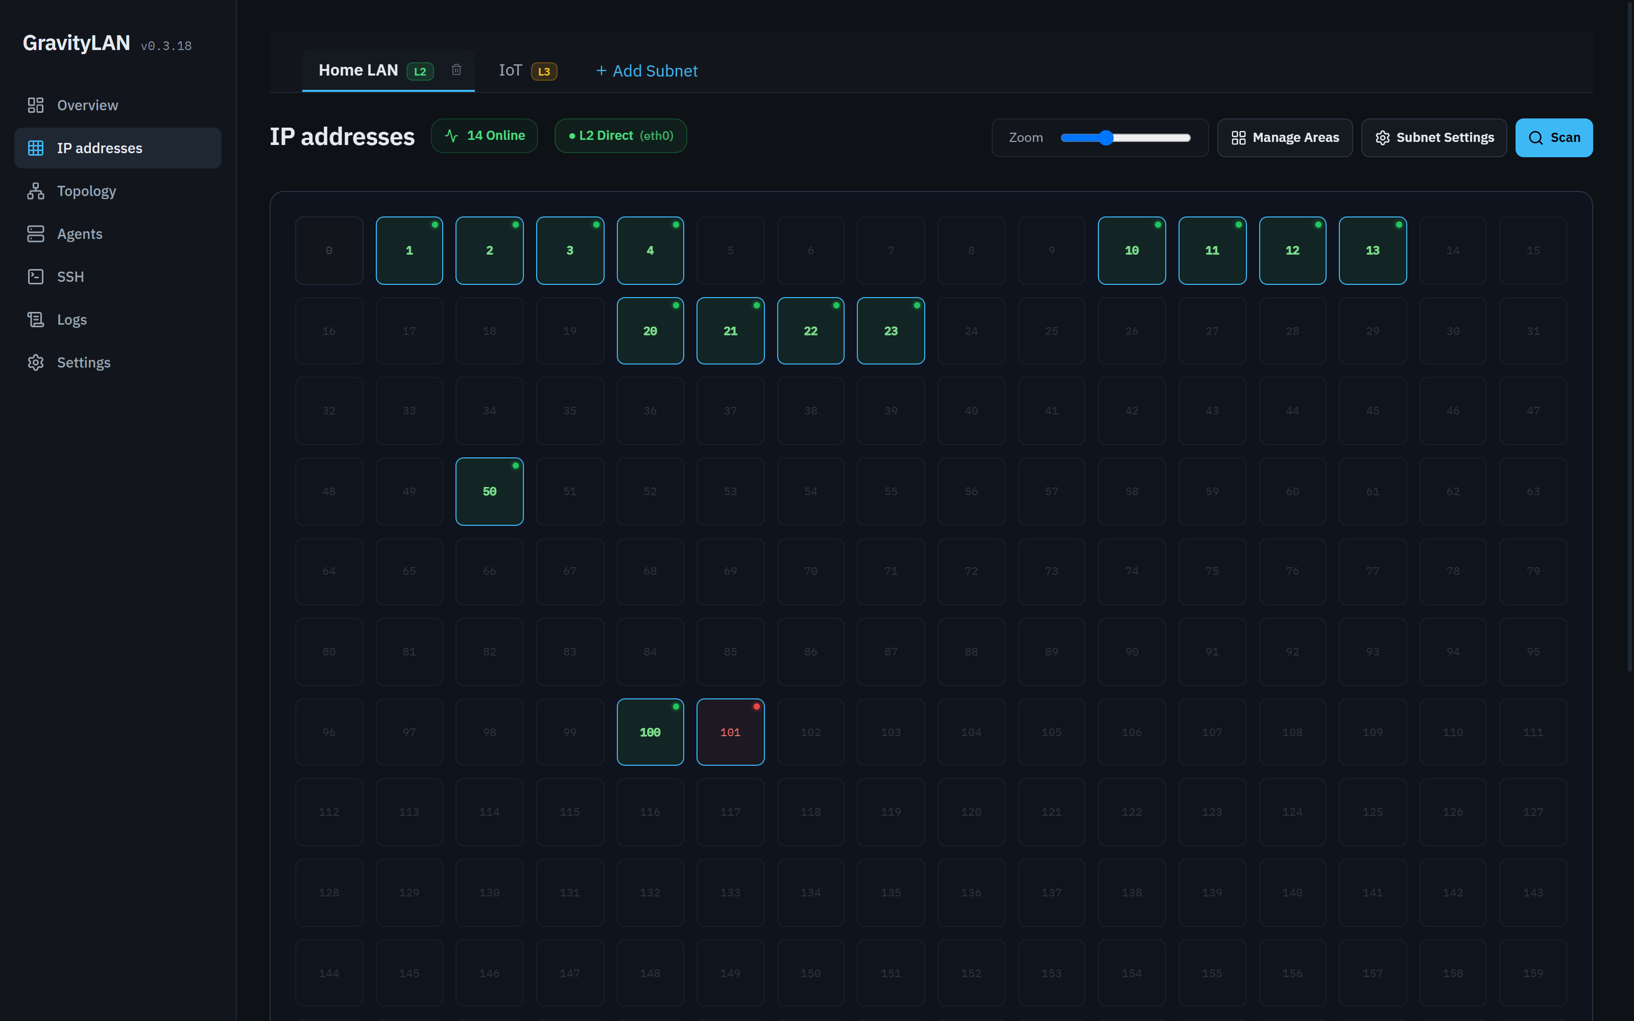Image resolution: width=1634 pixels, height=1021 pixels.
Task: Click the Agents server icon
Action: point(35,234)
